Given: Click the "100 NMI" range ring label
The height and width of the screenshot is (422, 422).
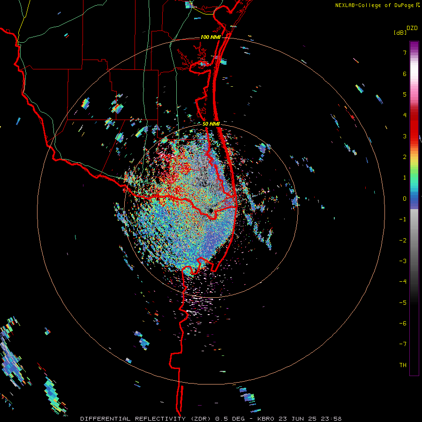Looking at the screenshot, I should [211, 37].
